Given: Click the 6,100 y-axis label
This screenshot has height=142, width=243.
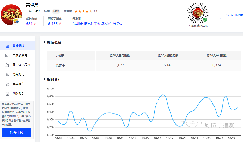Looking at the screenshot, I should pos(50,135).
